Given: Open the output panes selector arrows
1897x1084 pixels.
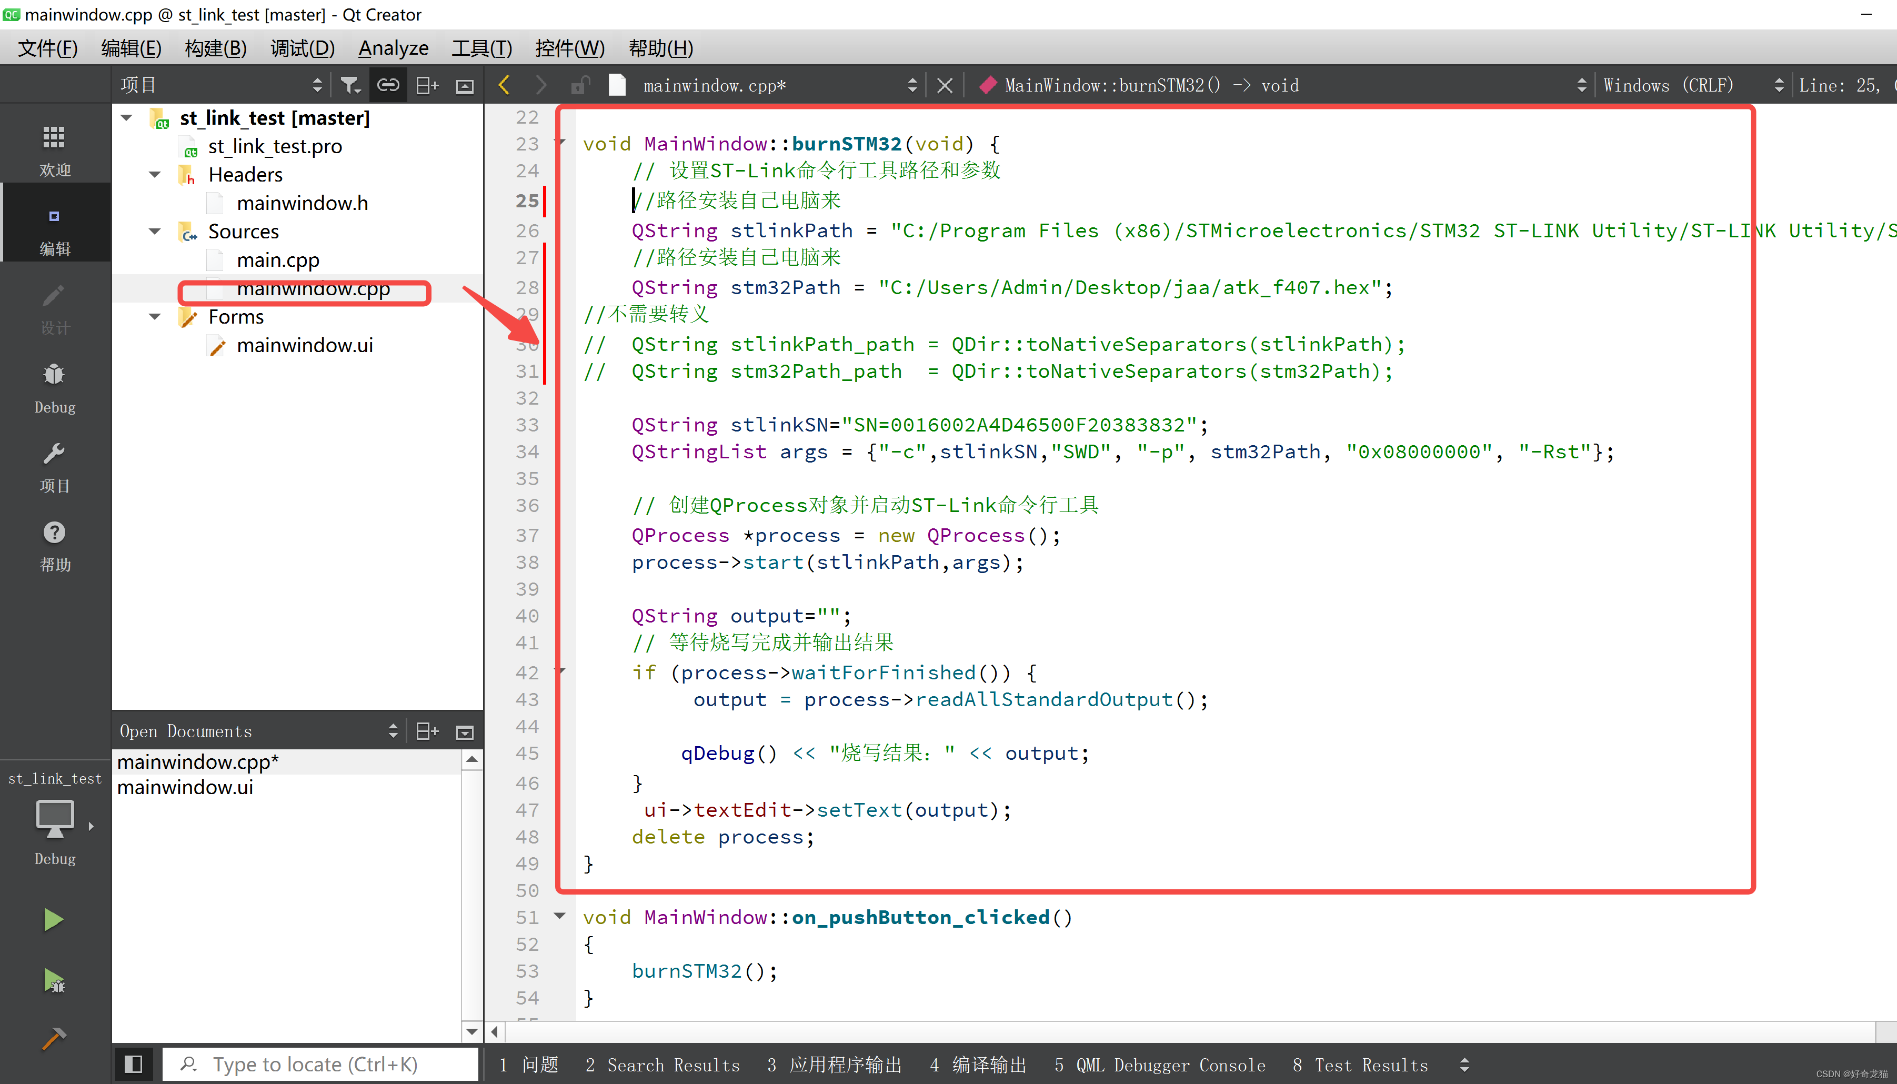Looking at the screenshot, I should pos(1464,1065).
